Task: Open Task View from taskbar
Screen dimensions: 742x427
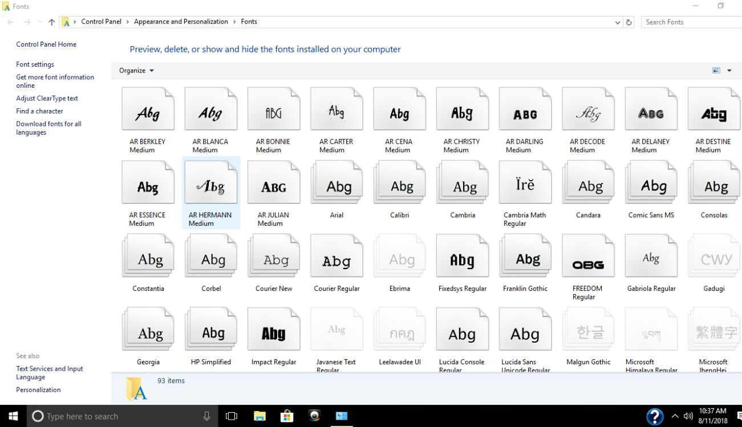Action: [232, 416]
